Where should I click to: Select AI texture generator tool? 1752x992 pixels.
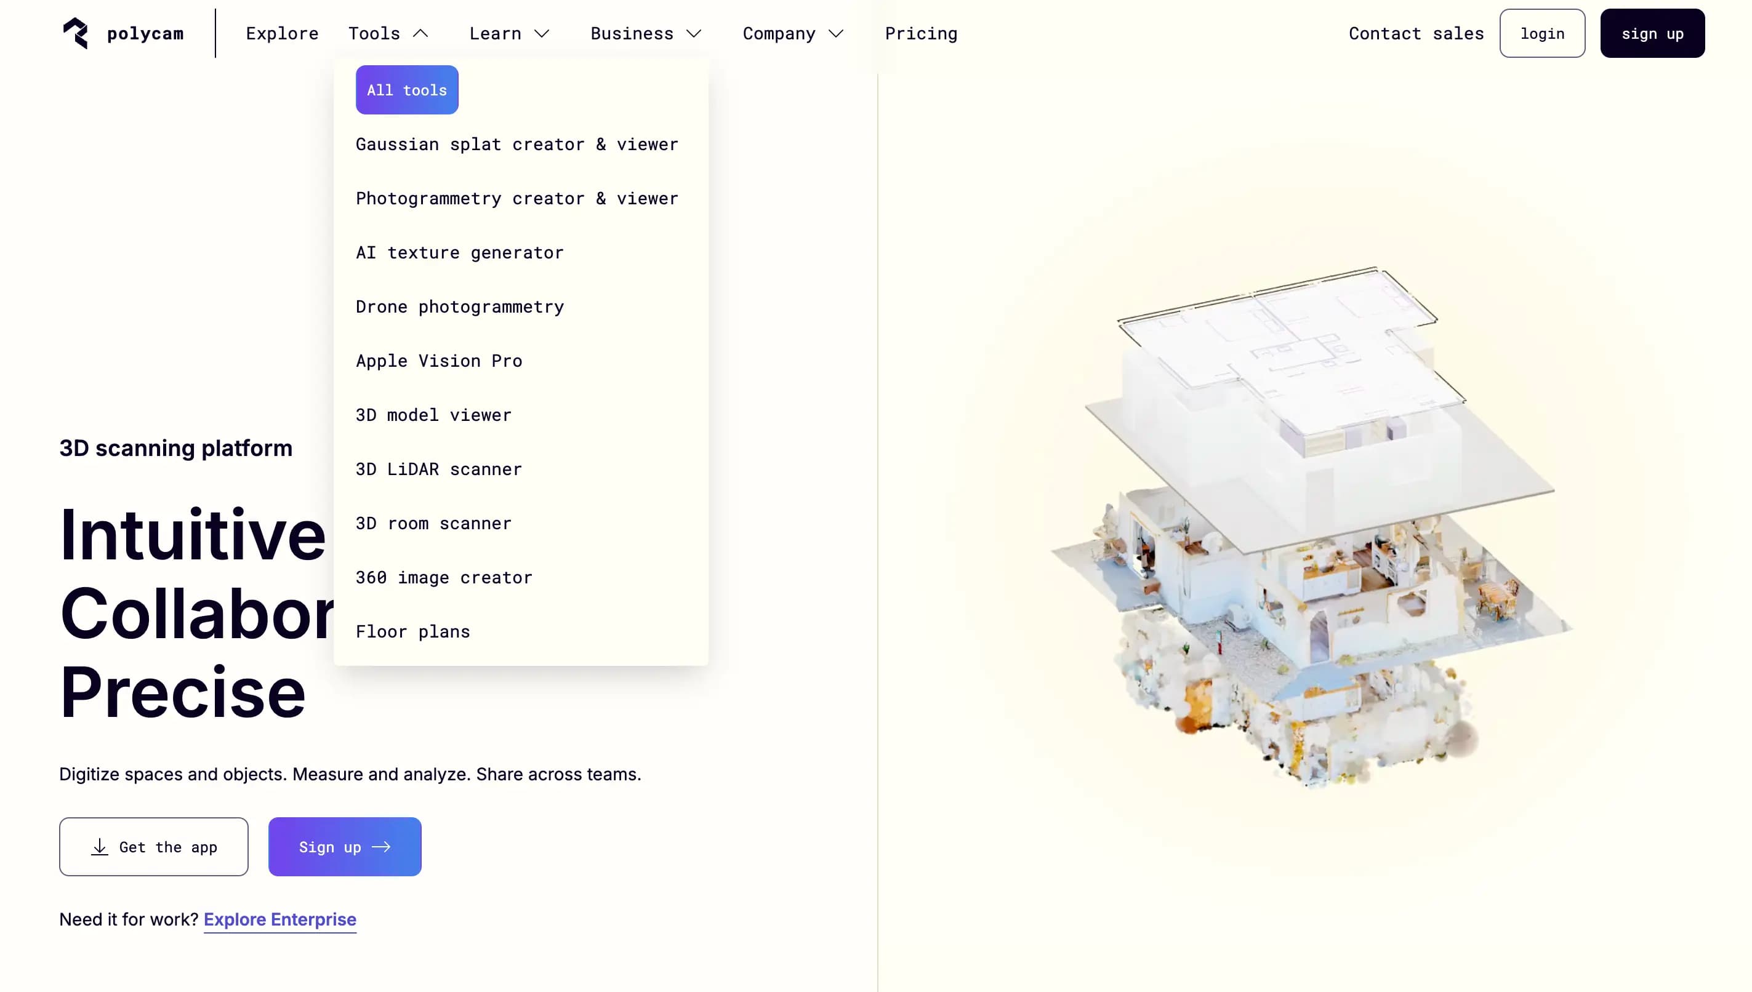tap(460, 251)
